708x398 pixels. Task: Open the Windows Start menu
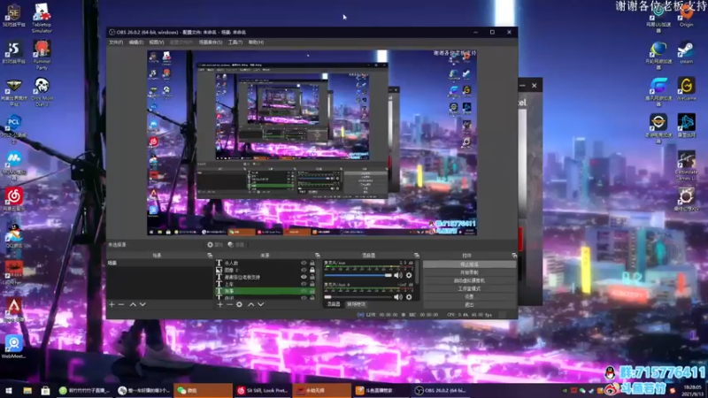tap(9, 390)
